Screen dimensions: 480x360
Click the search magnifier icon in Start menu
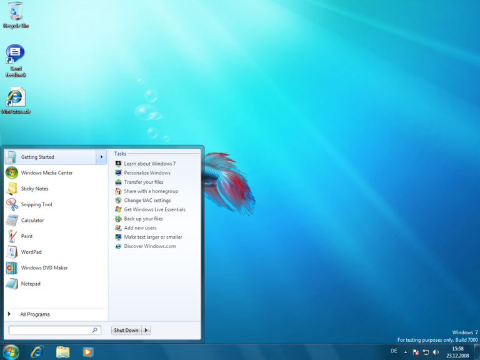(95, 330)
